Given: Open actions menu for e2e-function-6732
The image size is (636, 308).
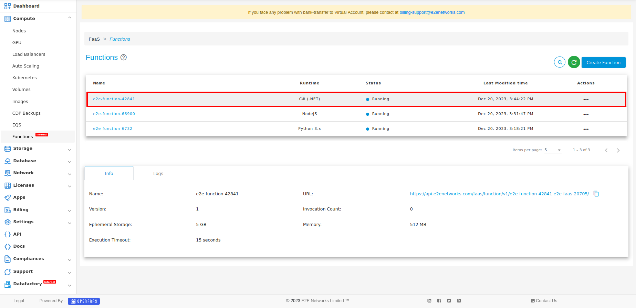Looking at the screenshot, I should [x=586, y=129].
